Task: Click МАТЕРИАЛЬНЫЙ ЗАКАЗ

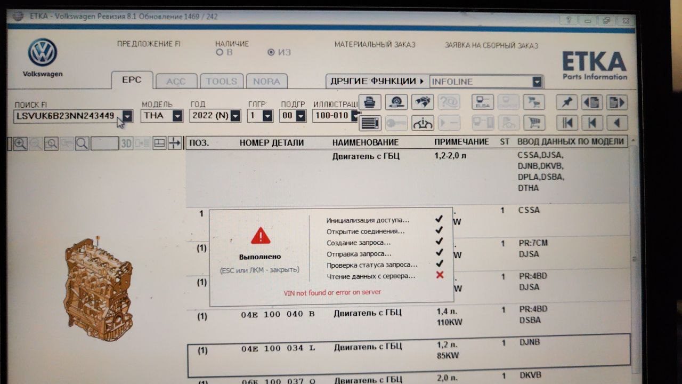Action: click(x=375, y=44)
